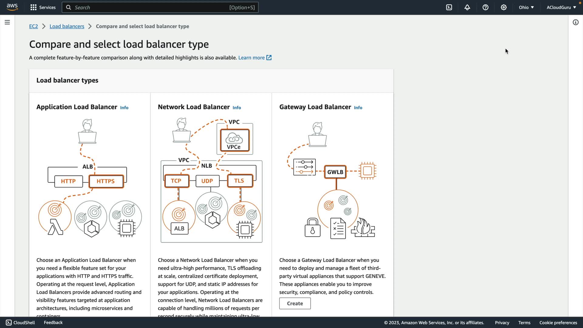The width and height of the screenshot is (583, 328).
Task: Open the info panel icon at right
Action: (575, 22)
